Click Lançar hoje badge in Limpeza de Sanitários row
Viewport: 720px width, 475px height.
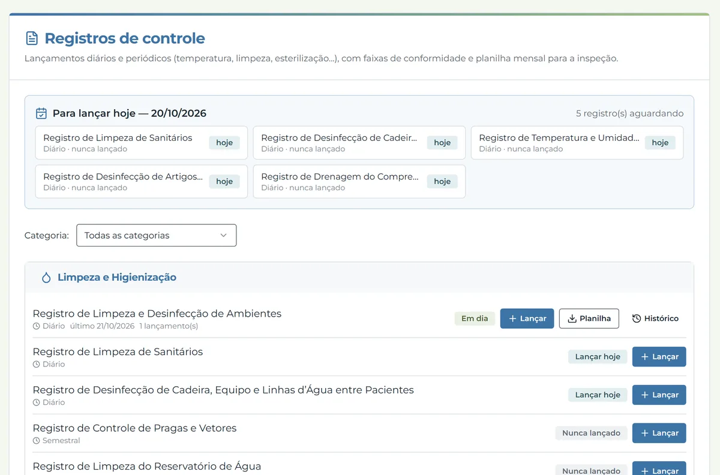point(598,357)
